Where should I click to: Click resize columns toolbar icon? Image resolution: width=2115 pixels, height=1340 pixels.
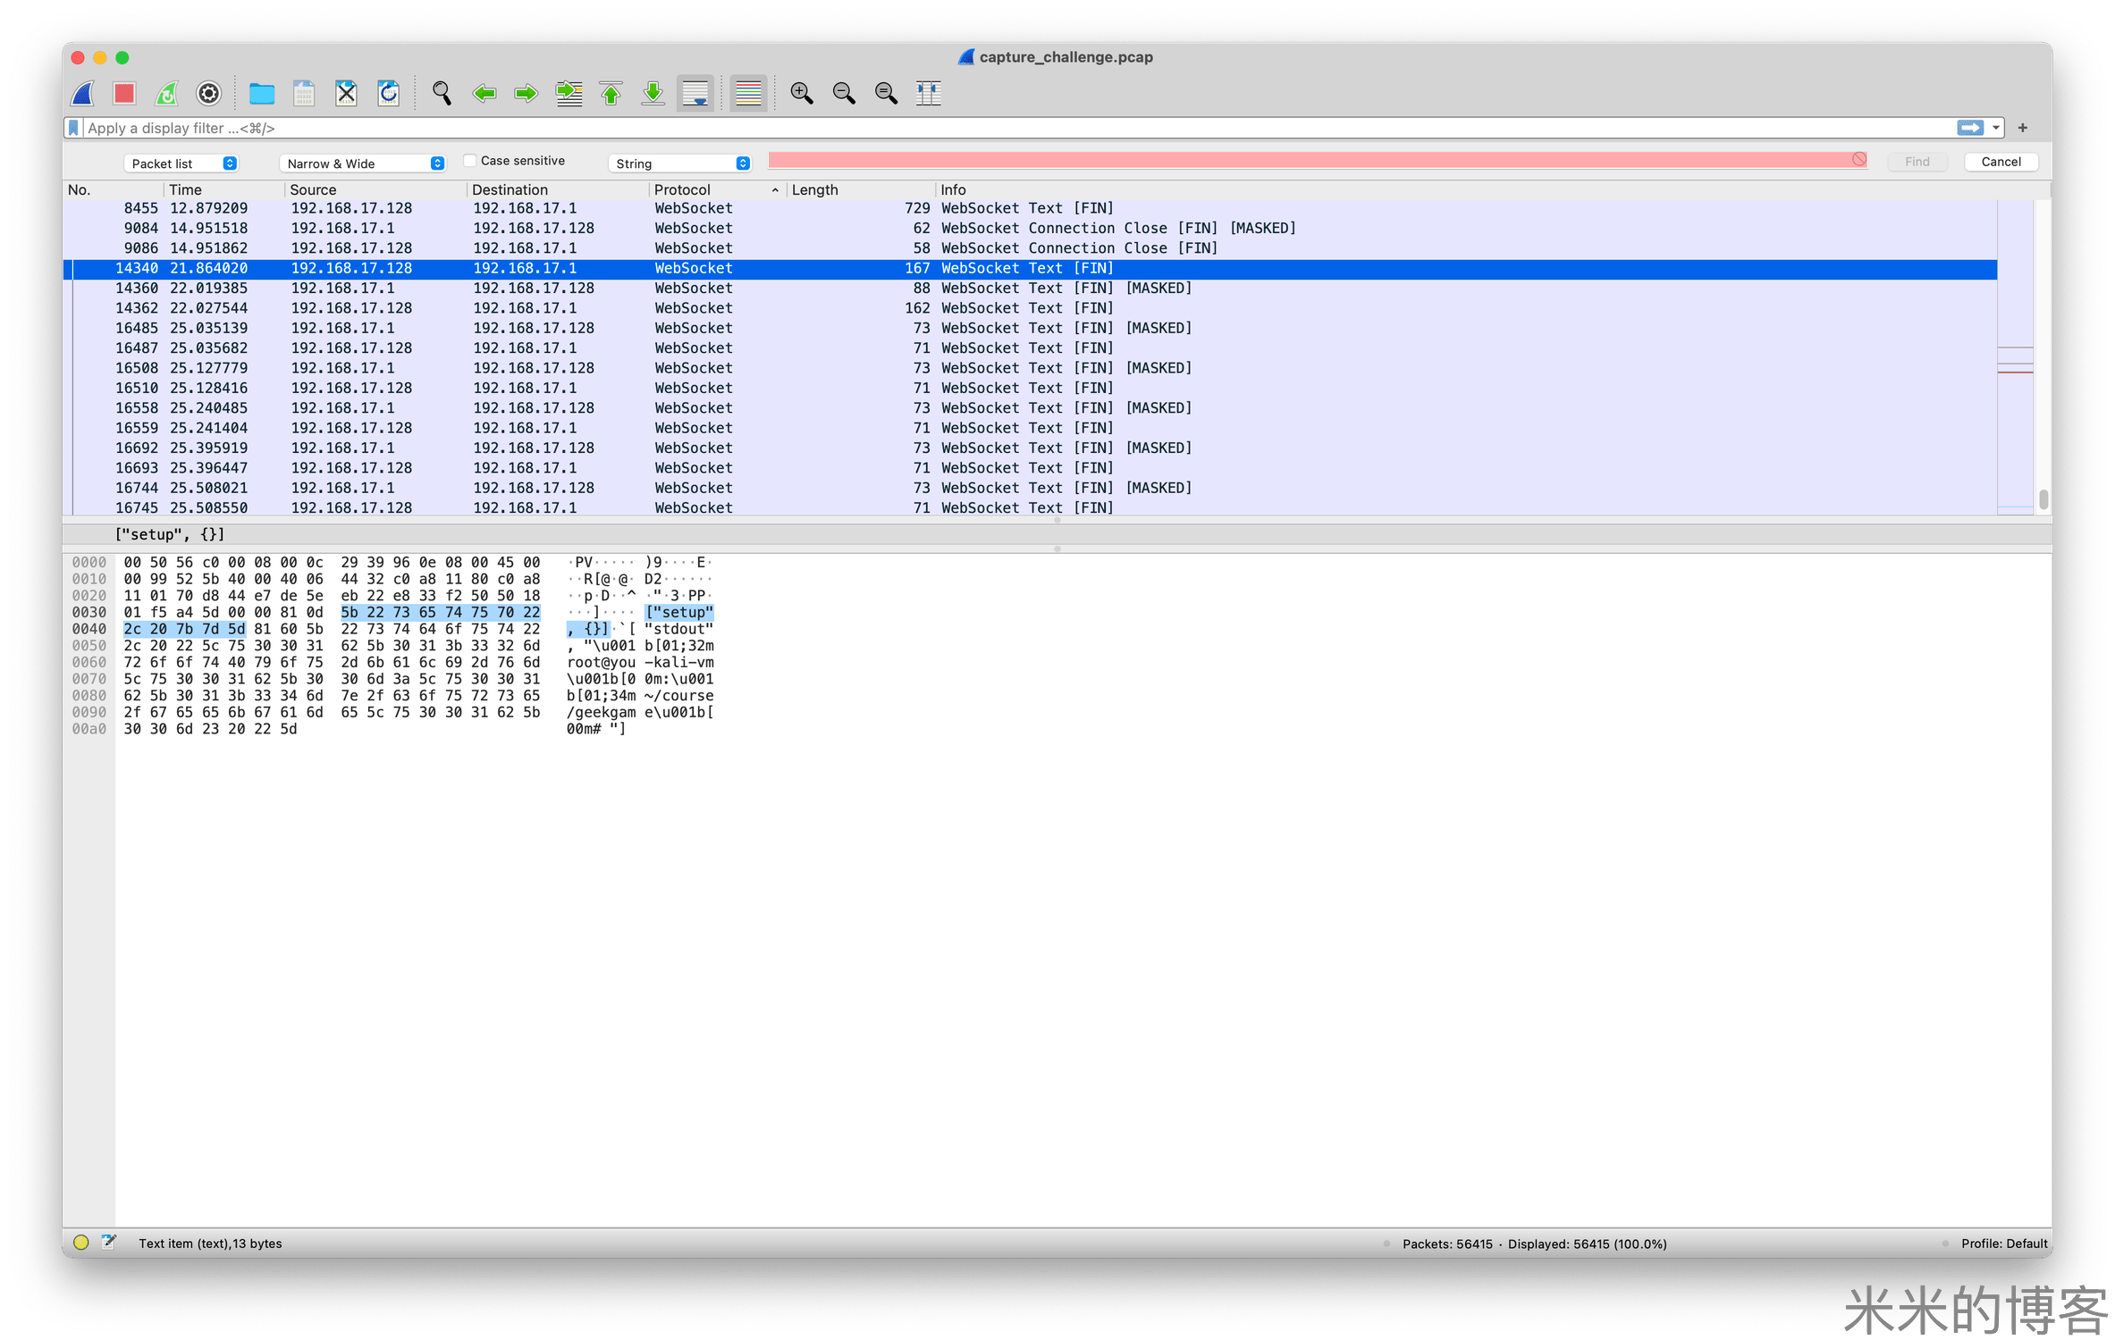pyautogui.click(x=929, y=93)
